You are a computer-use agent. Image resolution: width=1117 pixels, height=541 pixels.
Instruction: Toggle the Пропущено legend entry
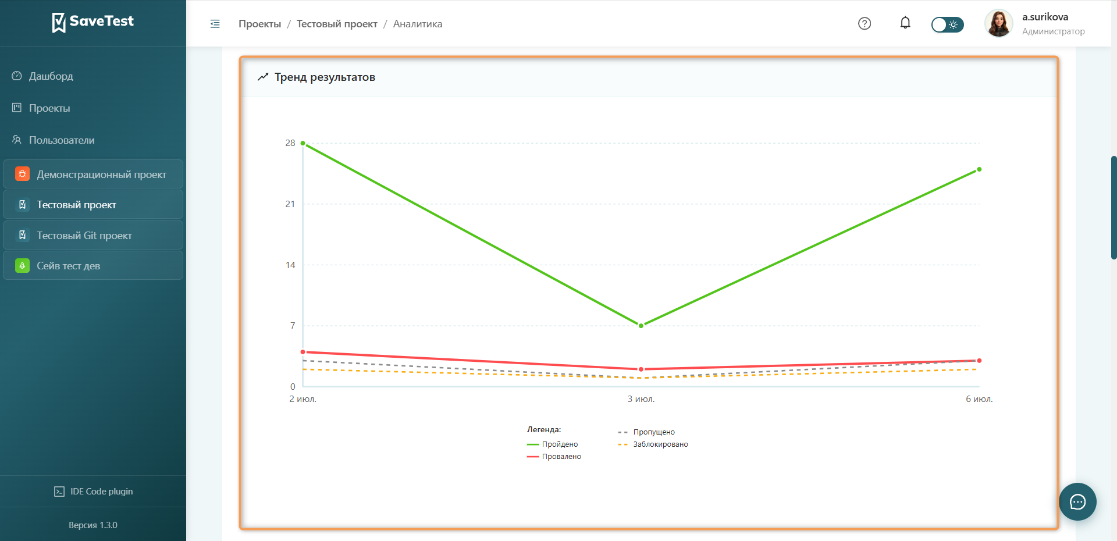click(x=646, y=432)
